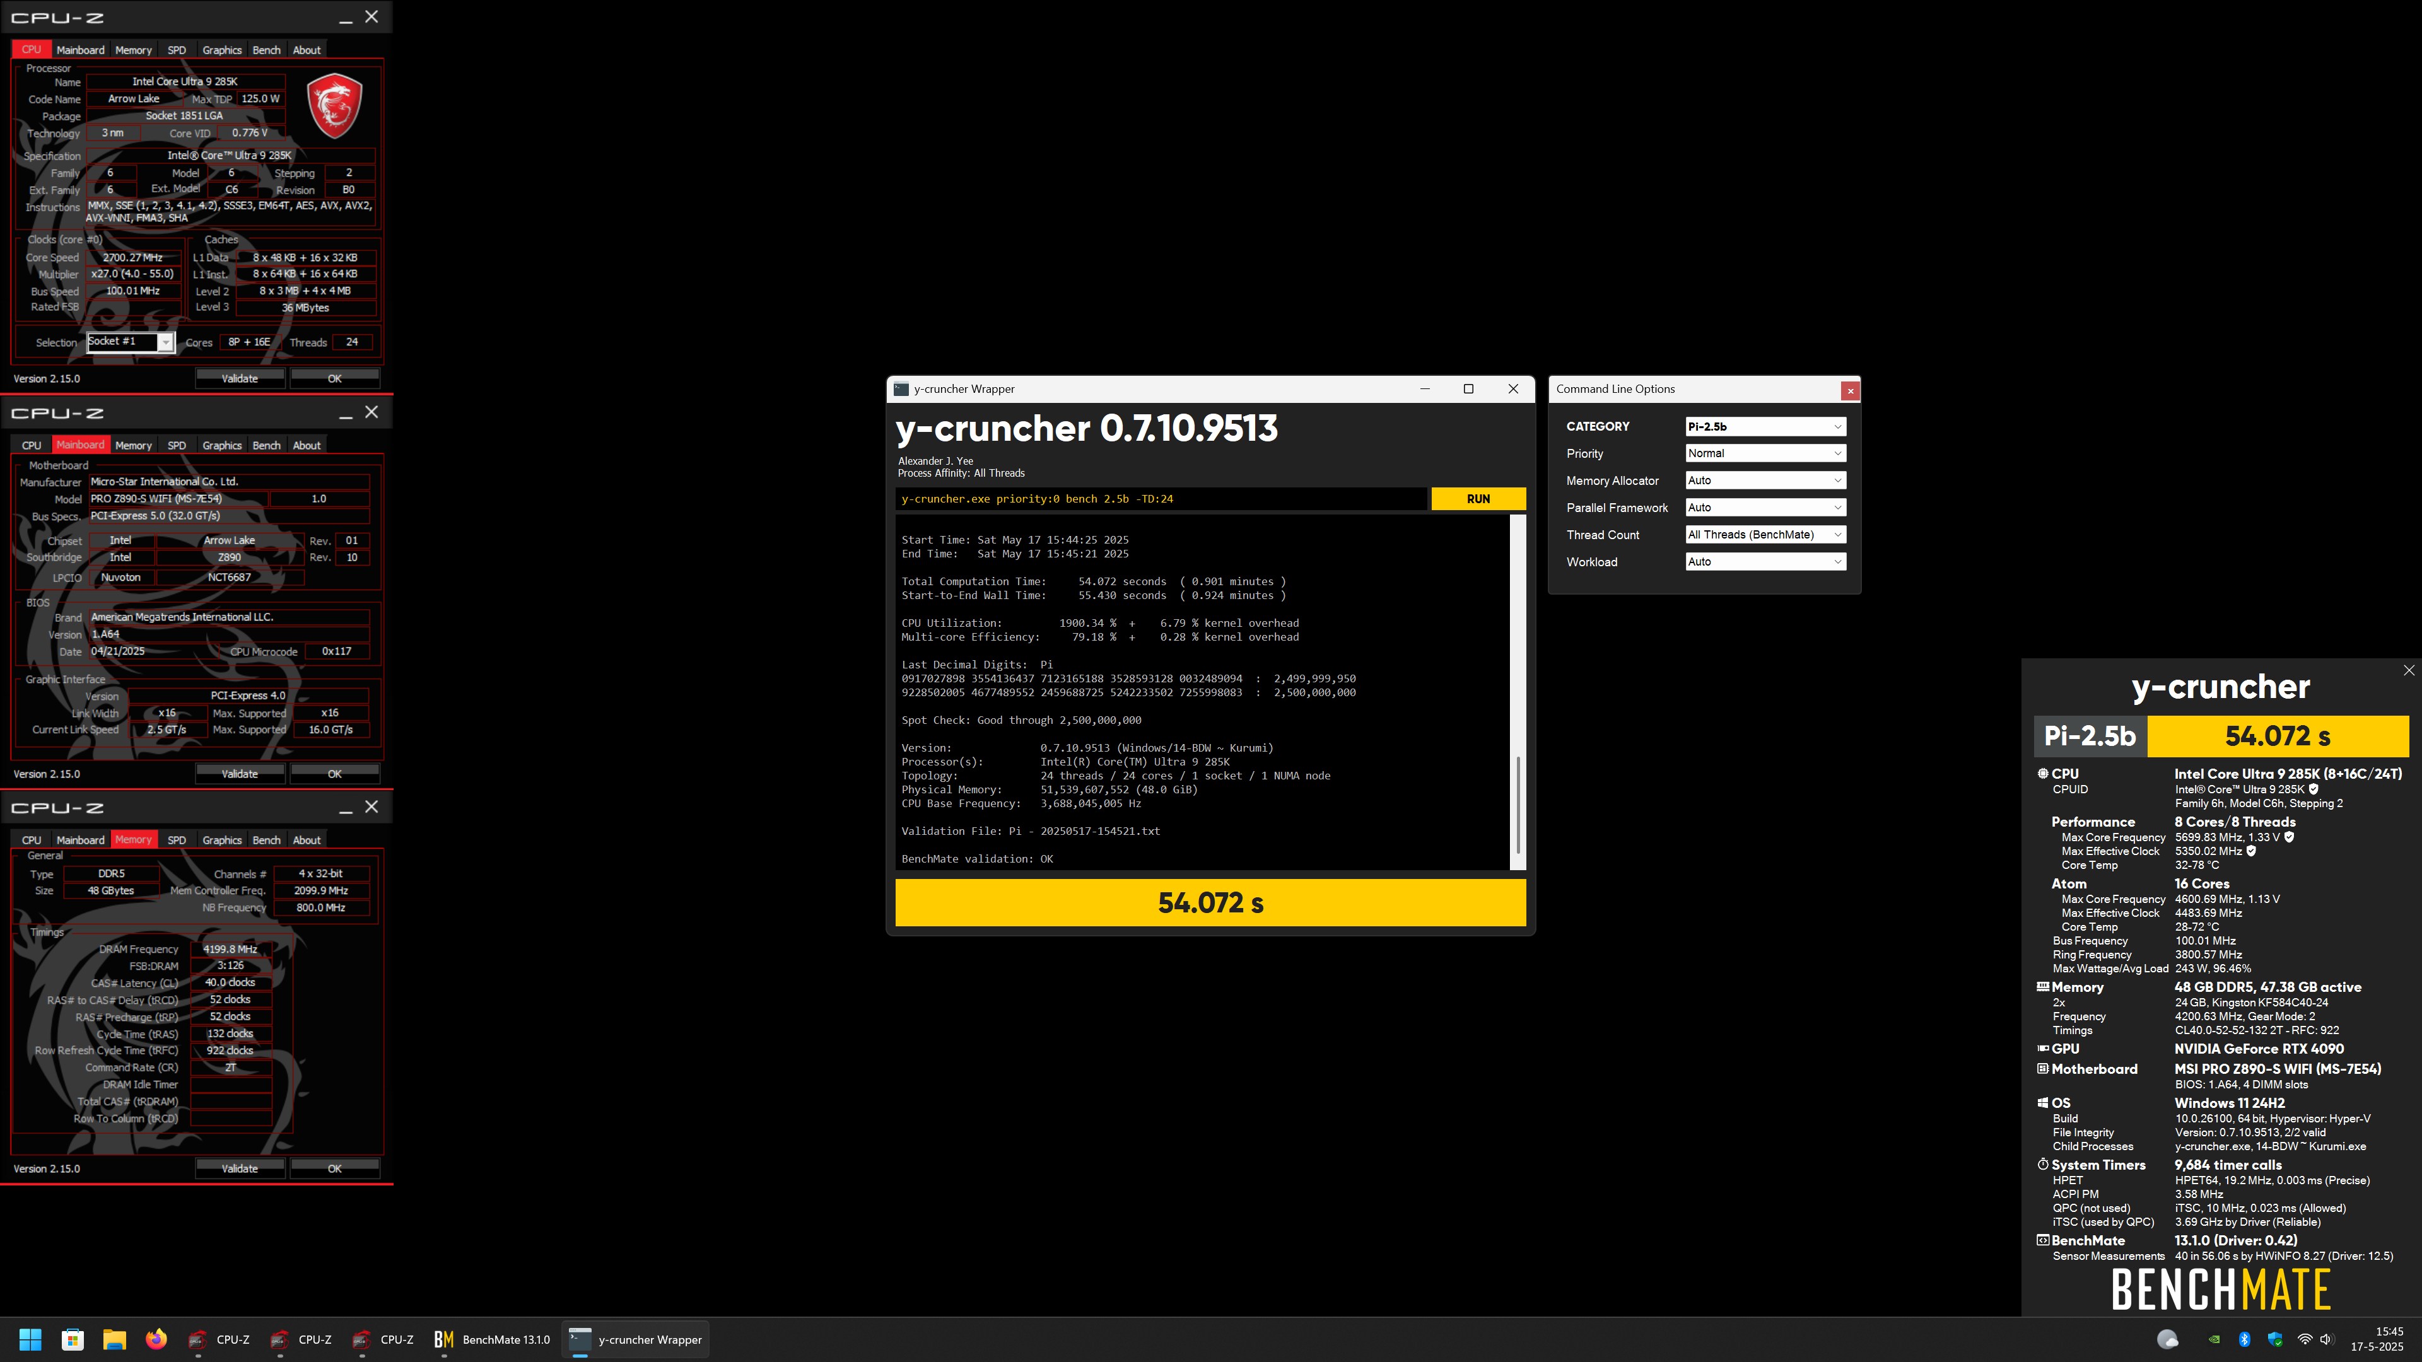Click Validate in top CPU-Z CPU window

click(x=240, y=379)
